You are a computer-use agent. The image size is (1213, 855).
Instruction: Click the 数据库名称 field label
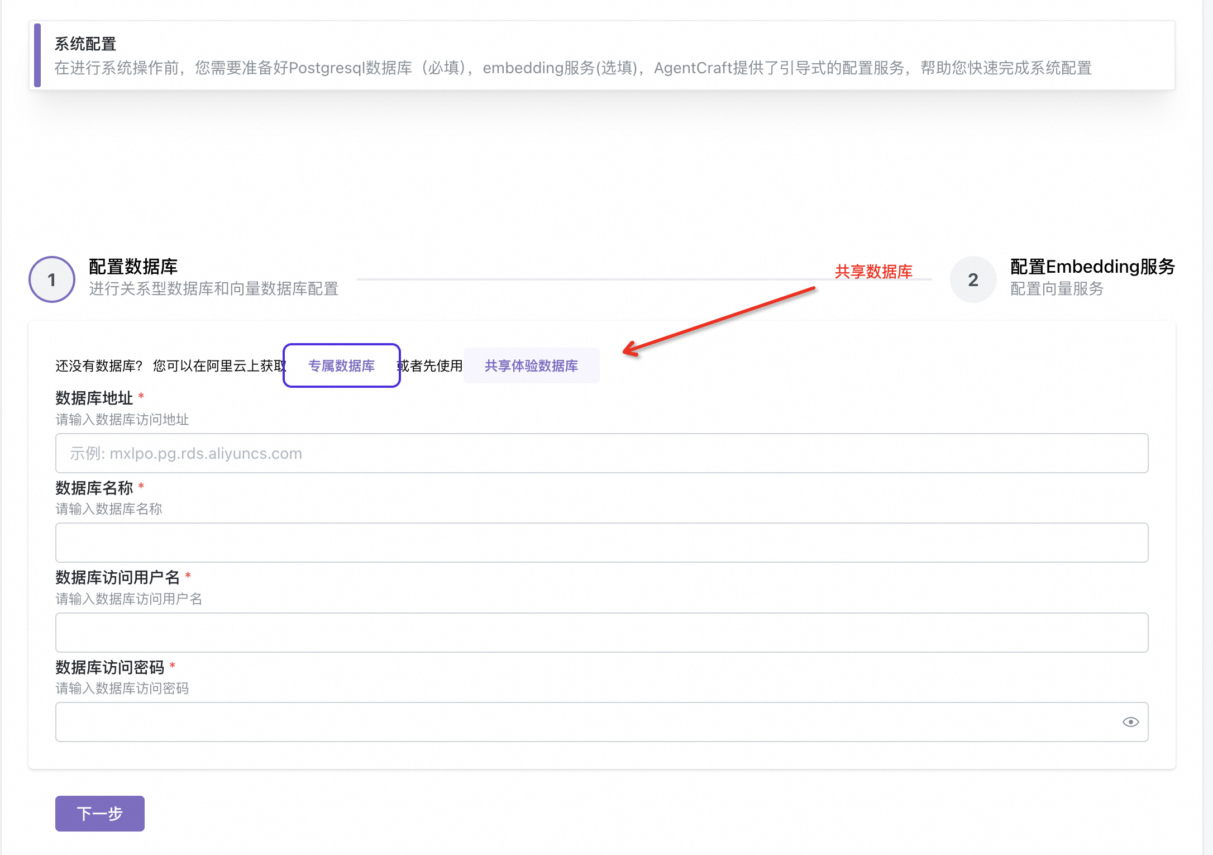point(94,488)
